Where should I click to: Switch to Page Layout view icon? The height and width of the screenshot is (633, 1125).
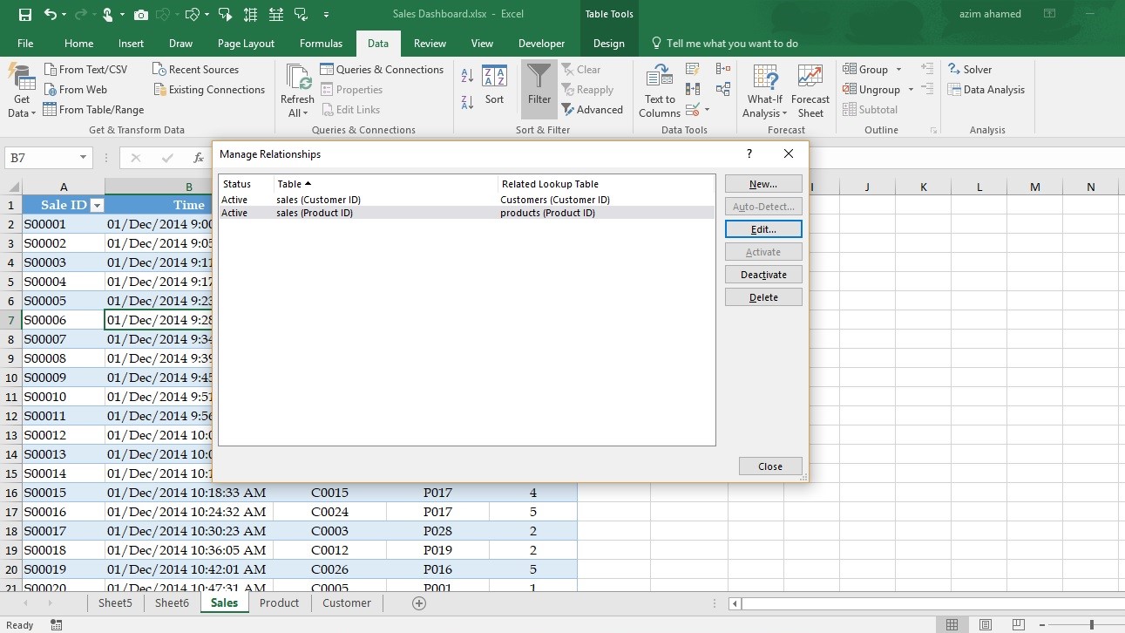point(985,624)
